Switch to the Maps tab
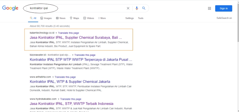The image size is (239, 112). (x=74, y=18)
